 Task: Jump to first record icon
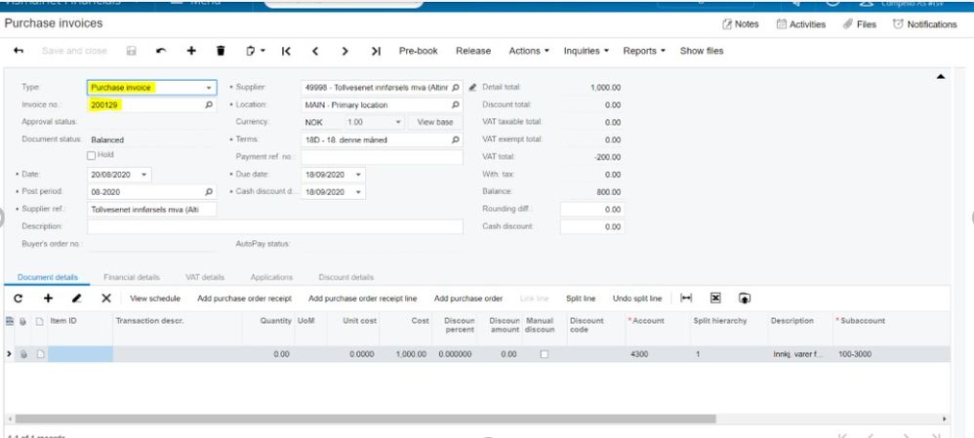pos(286,51)
